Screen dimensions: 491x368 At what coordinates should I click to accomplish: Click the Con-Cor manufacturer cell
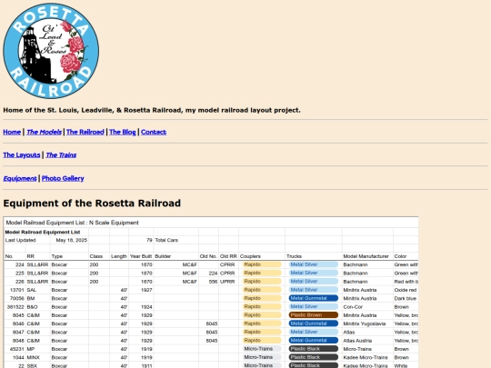367,307
